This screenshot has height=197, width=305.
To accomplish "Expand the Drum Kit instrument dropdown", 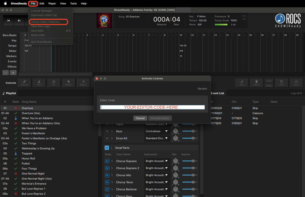I will click(x=156, y=138).
